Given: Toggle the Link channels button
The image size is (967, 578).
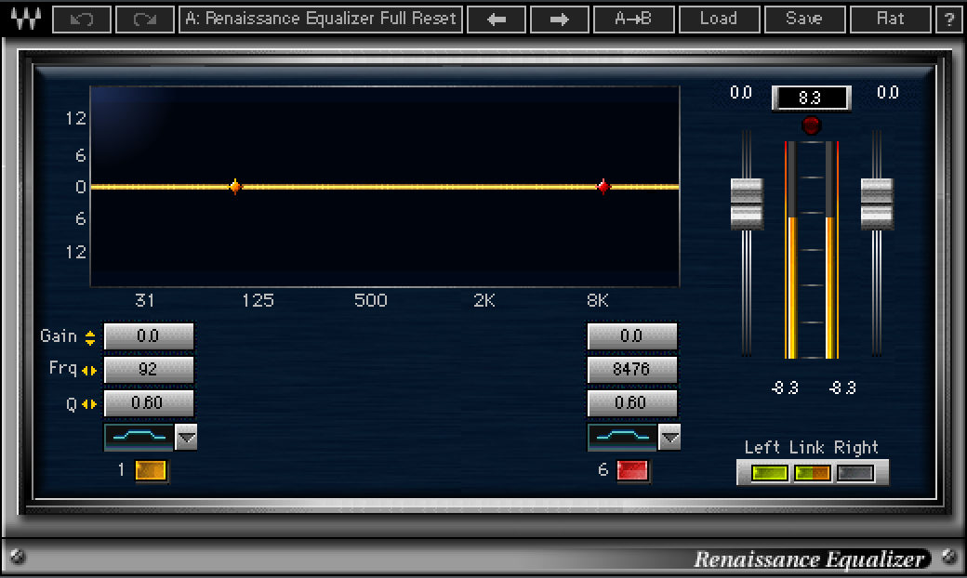Looking at the screenshot, I should point(813,473).
